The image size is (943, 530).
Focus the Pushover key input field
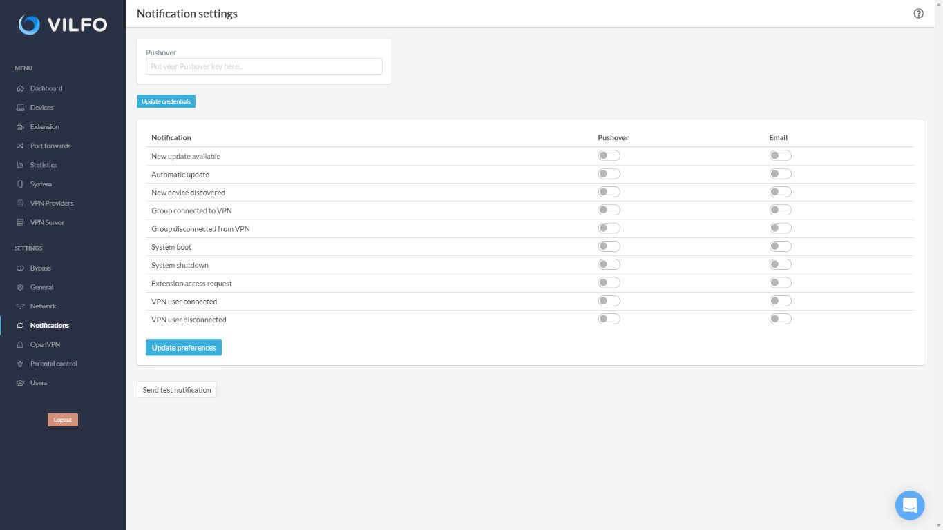(264, 66)
